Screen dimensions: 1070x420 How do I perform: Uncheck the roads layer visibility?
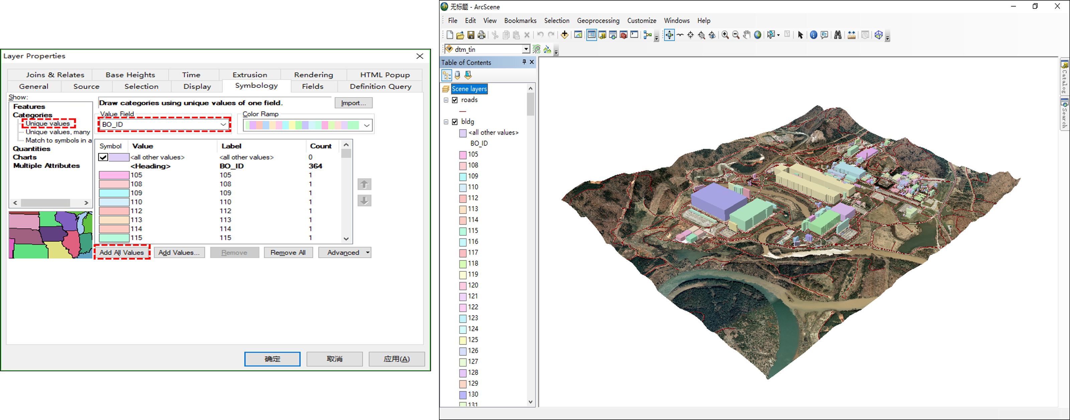coord(455,100)
